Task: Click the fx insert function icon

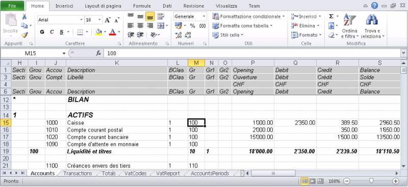Action: pos(98,53)
